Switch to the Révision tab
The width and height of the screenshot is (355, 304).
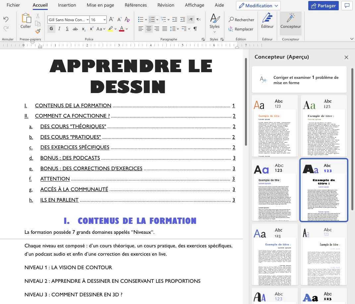tap(166, 5)
